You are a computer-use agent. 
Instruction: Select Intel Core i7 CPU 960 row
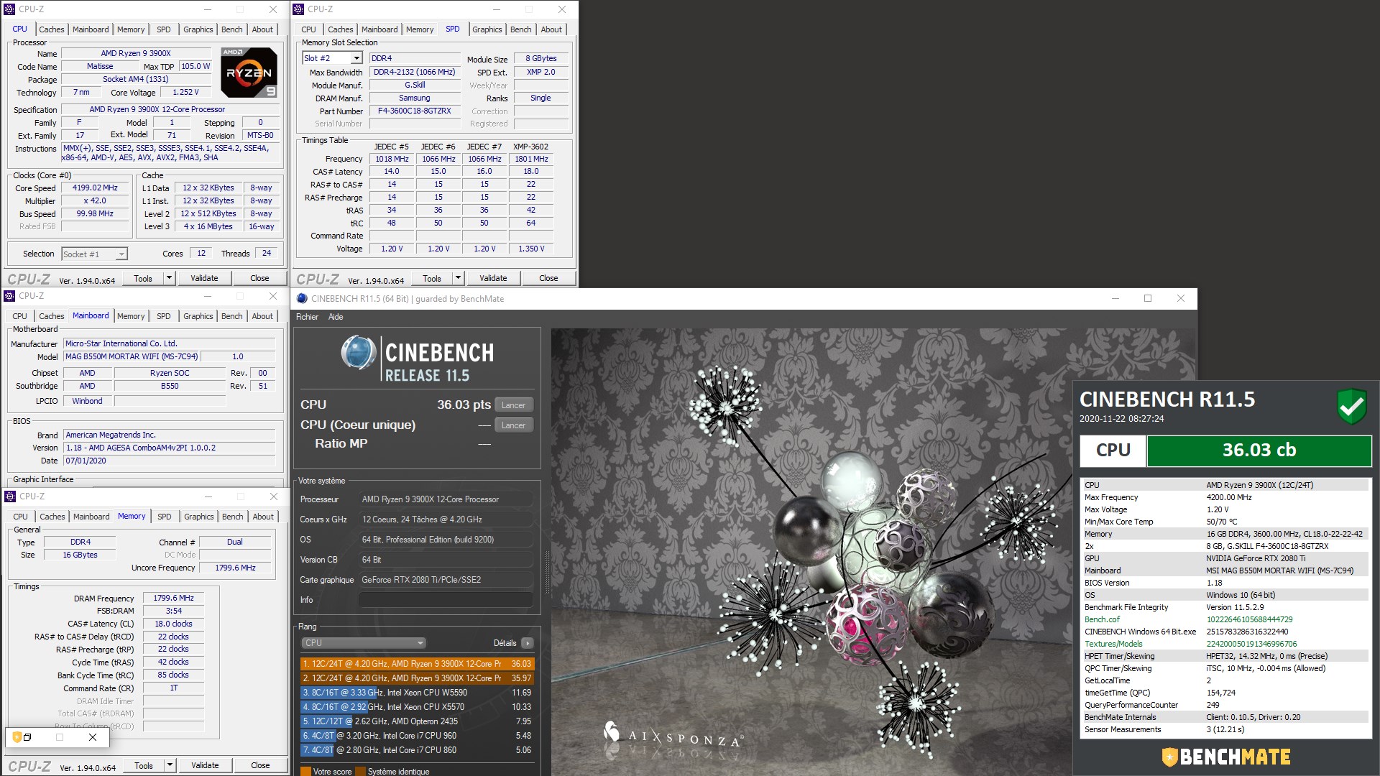coord(417,736)
